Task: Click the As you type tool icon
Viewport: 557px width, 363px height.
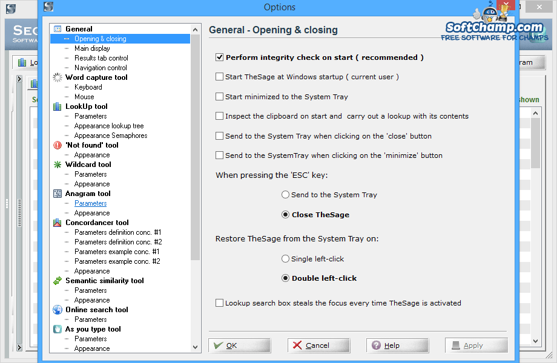Action: pyautogui.click(x=57, y=329)
